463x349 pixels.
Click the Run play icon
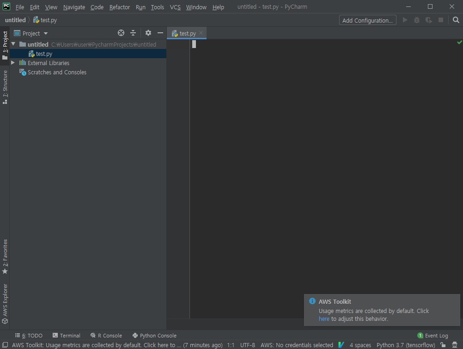click(x=405, y=20)
